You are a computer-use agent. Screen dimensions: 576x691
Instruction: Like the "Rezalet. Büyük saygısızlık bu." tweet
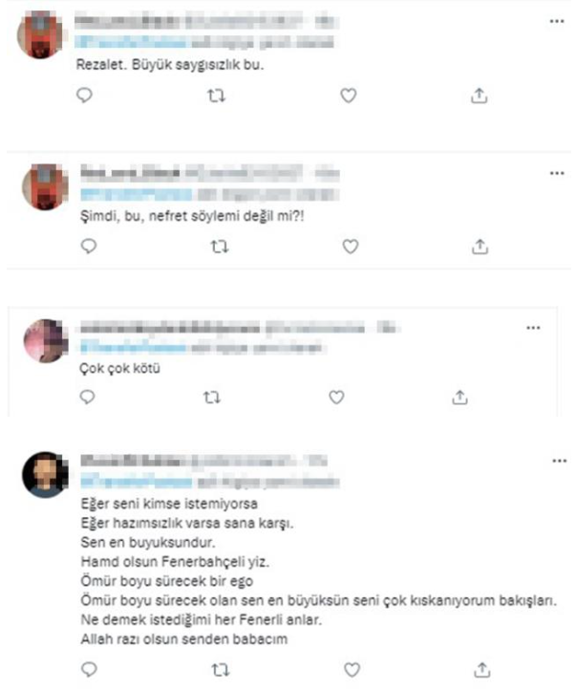pos(349,96)
